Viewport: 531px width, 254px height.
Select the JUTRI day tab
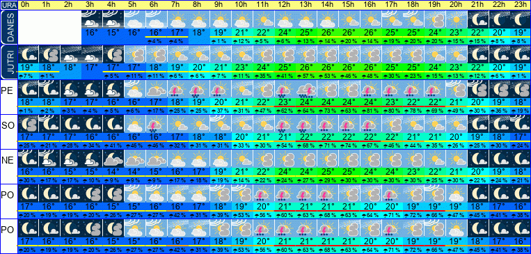[x=8, y=62]
